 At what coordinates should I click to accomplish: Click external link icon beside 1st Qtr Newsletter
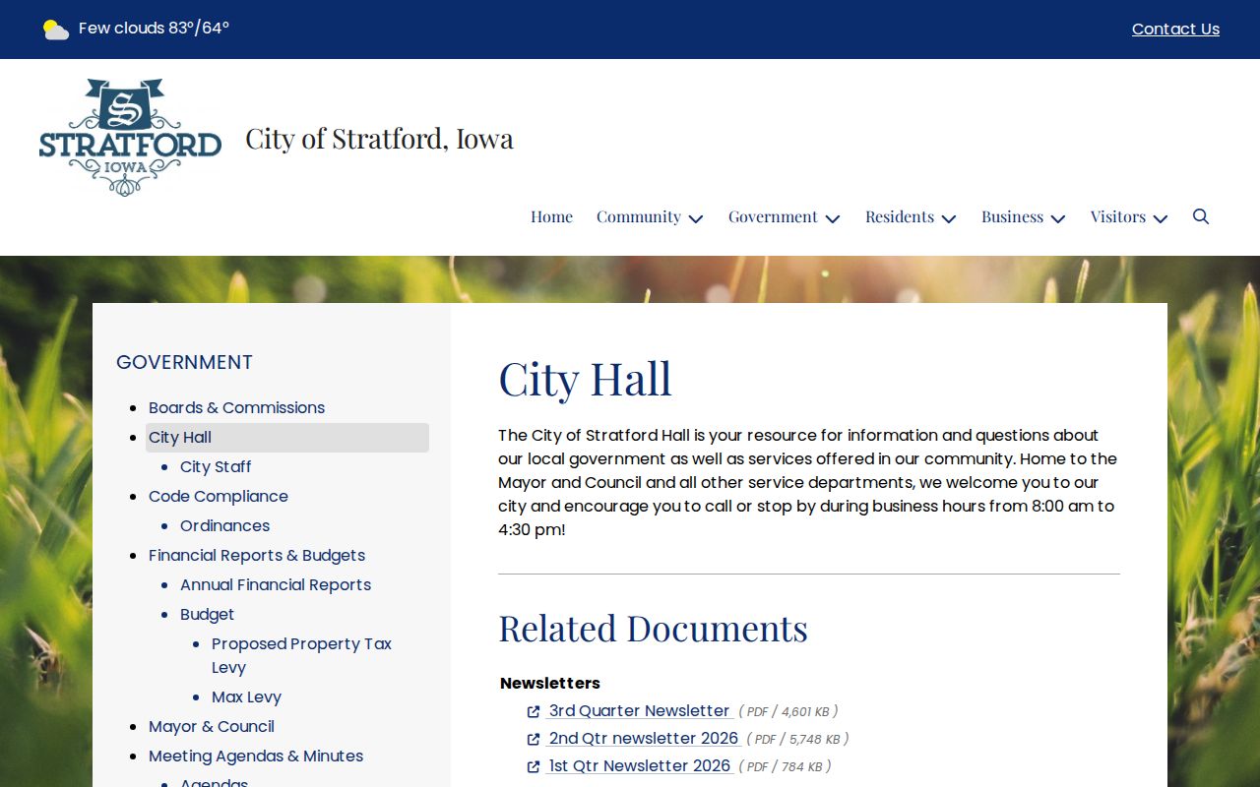(x=534, y=766)
